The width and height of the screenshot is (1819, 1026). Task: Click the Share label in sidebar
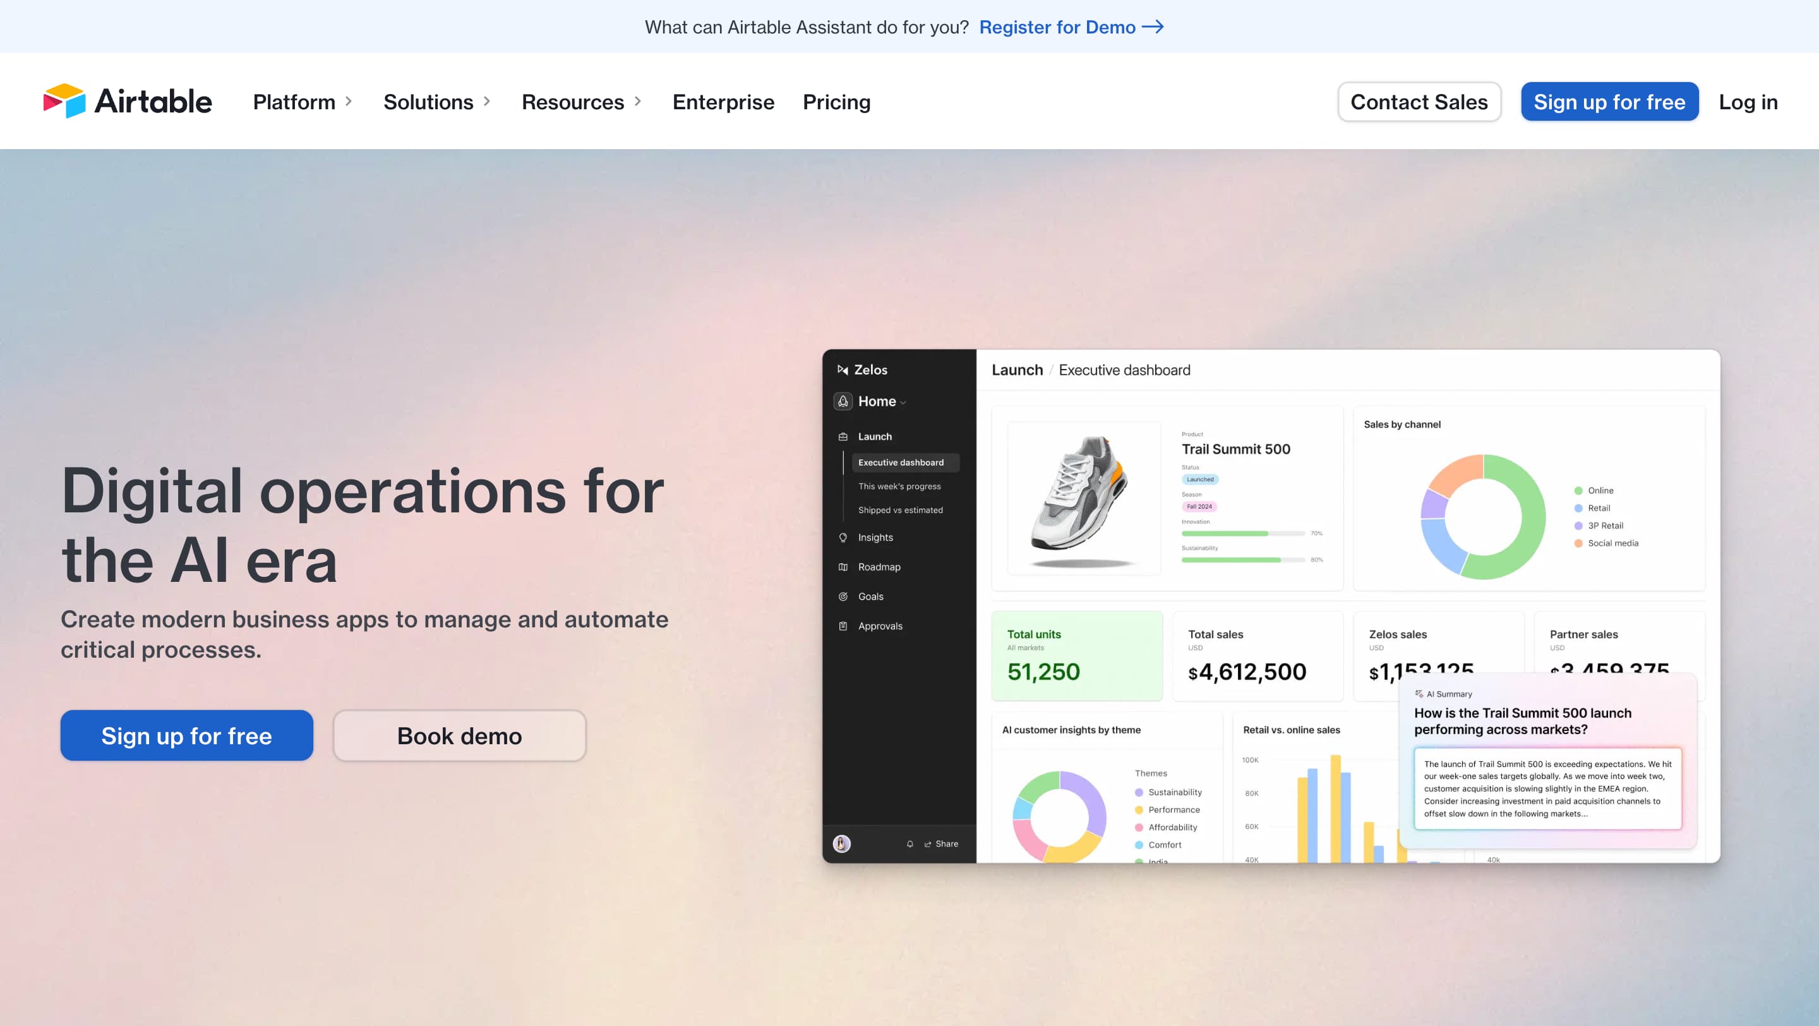click(947, 844)
